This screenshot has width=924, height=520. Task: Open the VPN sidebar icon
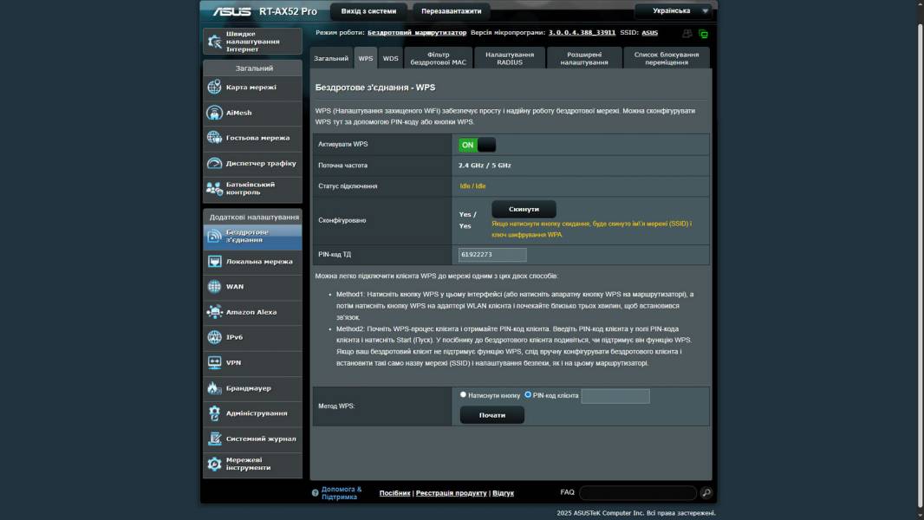[214, 362]
